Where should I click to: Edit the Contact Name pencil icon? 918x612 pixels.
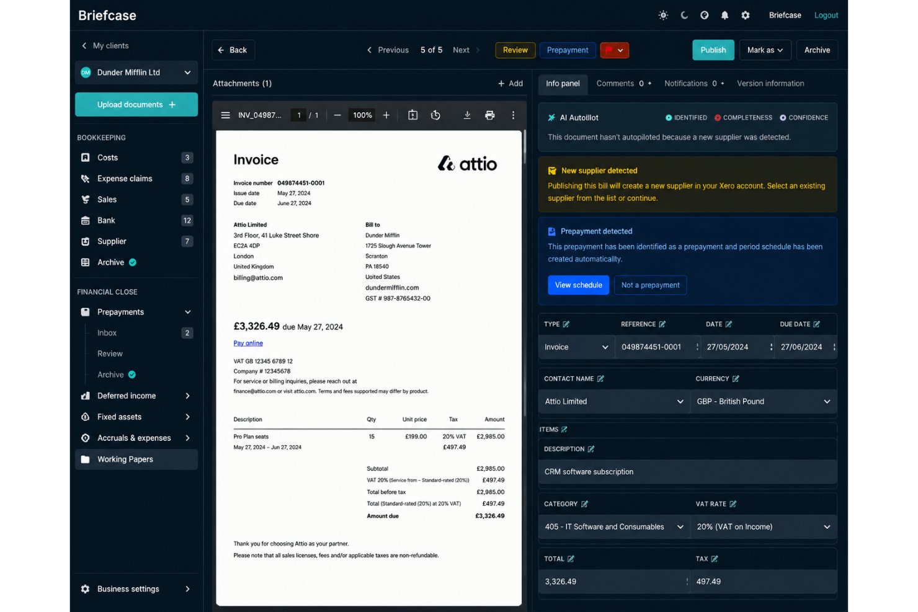(600, 379)
